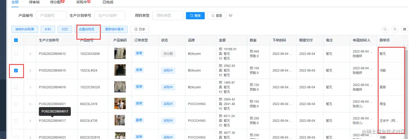Image resolution: width=410 pixels, height=139 pixels.
Task: Expand row PO0220220804021 details
Action: [30, 104]
